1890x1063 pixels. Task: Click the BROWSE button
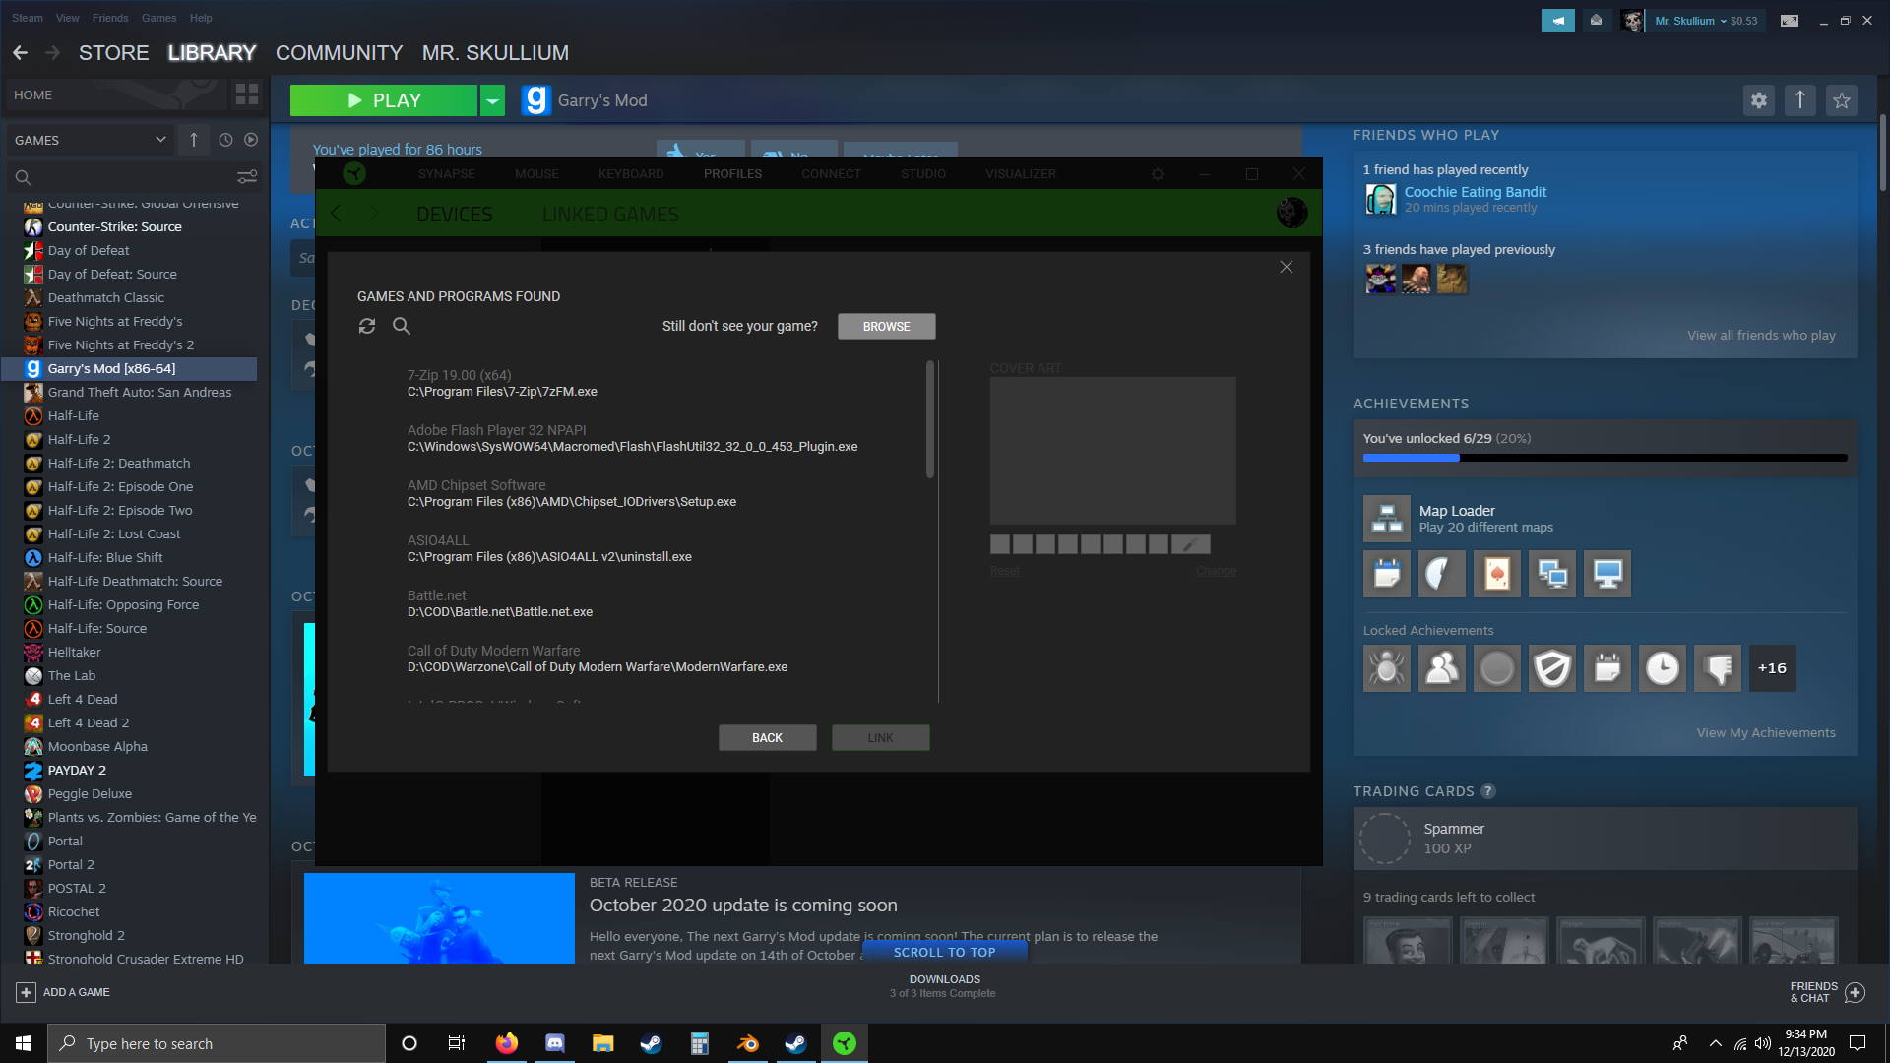coord(886,326)
